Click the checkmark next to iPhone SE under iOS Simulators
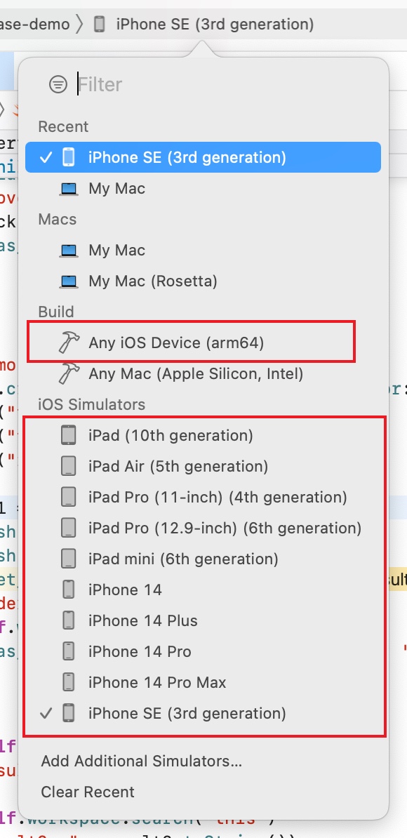Viewport: 407px width, 838px height. point(46,713)
